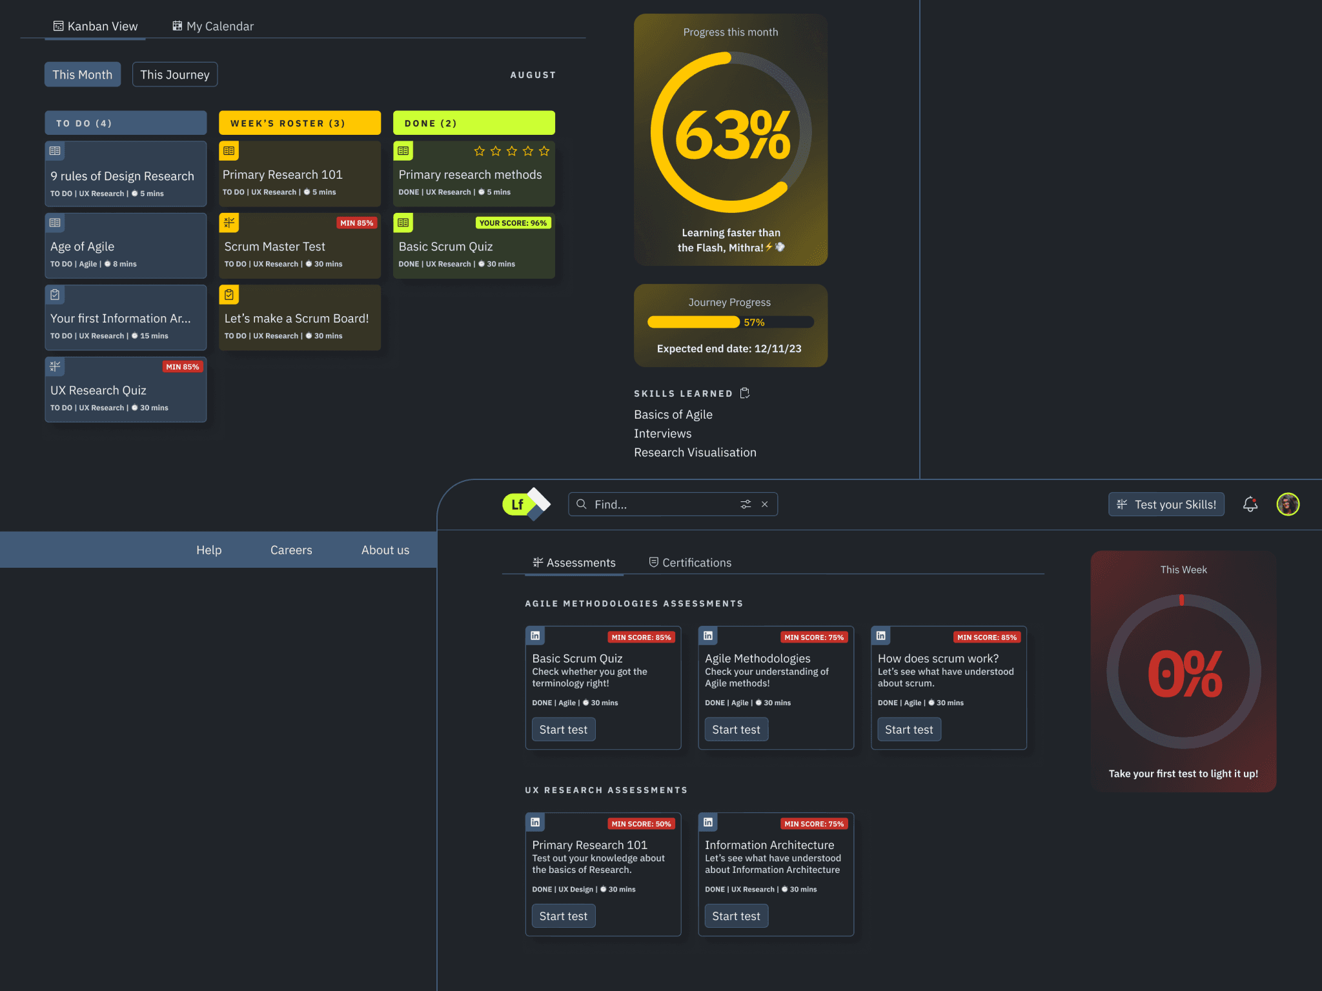1322x991 pixels.
Task: Click Test your Skills button
Action: tap(1166, 505)
